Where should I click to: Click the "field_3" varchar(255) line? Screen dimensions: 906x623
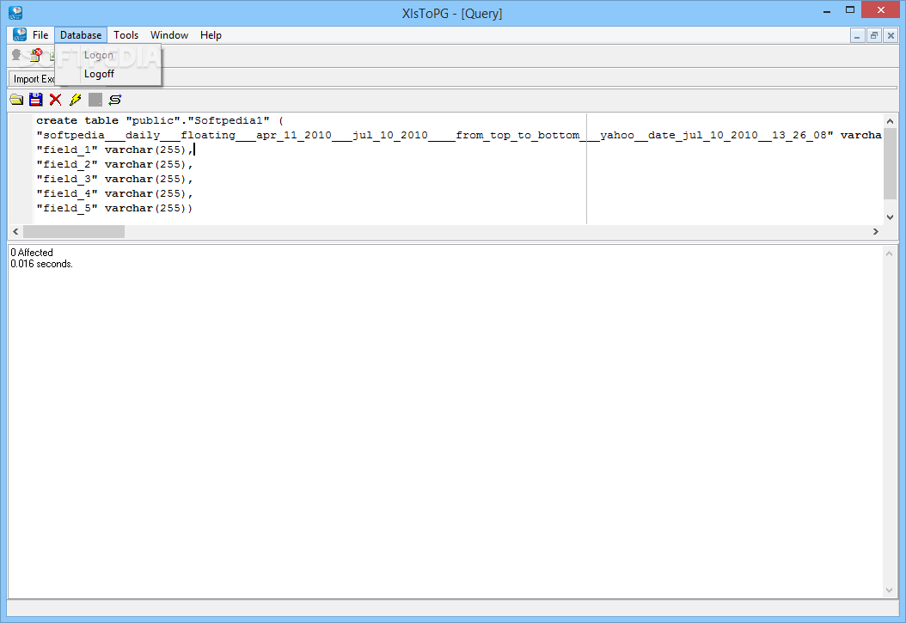pos(114,179)
